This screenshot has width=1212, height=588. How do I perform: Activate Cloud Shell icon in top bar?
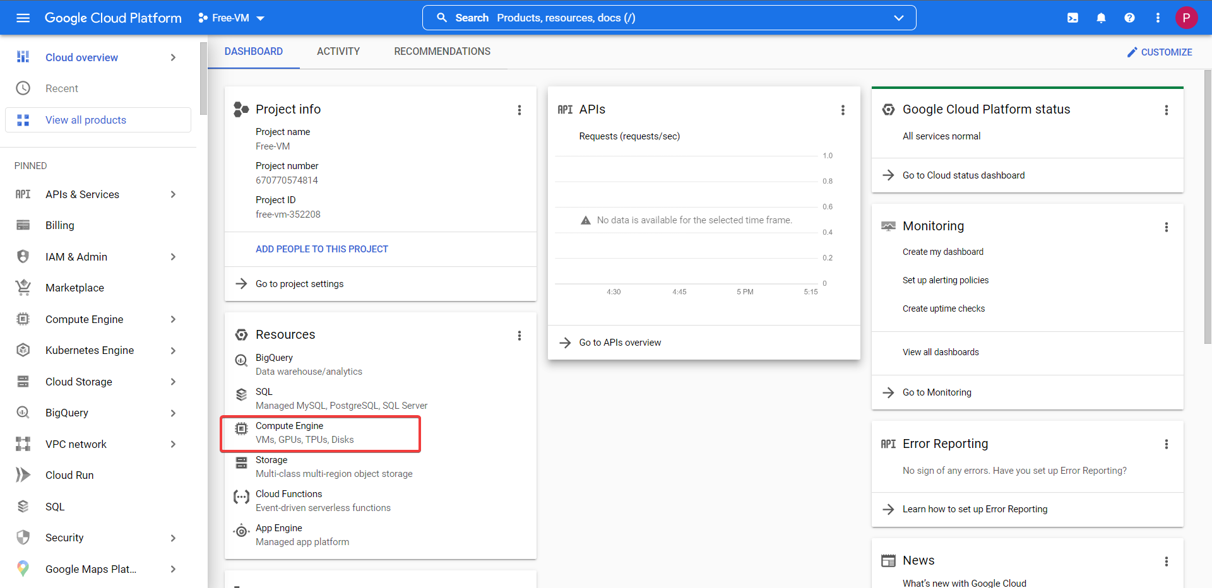pos(1072,18)
